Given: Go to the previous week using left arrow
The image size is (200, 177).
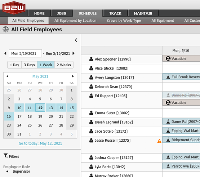Looking at the screenshot, I should coord(5,53).
